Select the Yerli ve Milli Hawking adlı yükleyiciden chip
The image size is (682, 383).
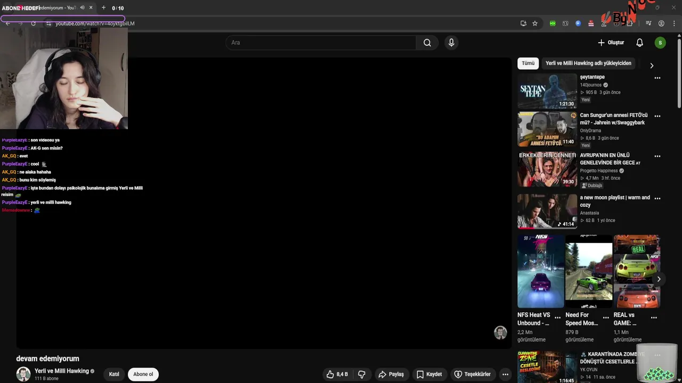[588, 63]
